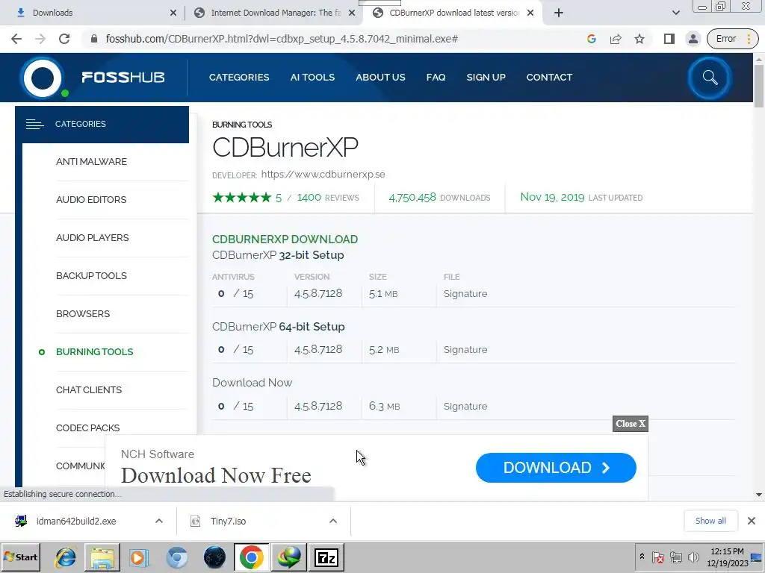The image size is (765, 573).
Task: Open 7-Zip from the taskbar
Action: tap(326, 557)
